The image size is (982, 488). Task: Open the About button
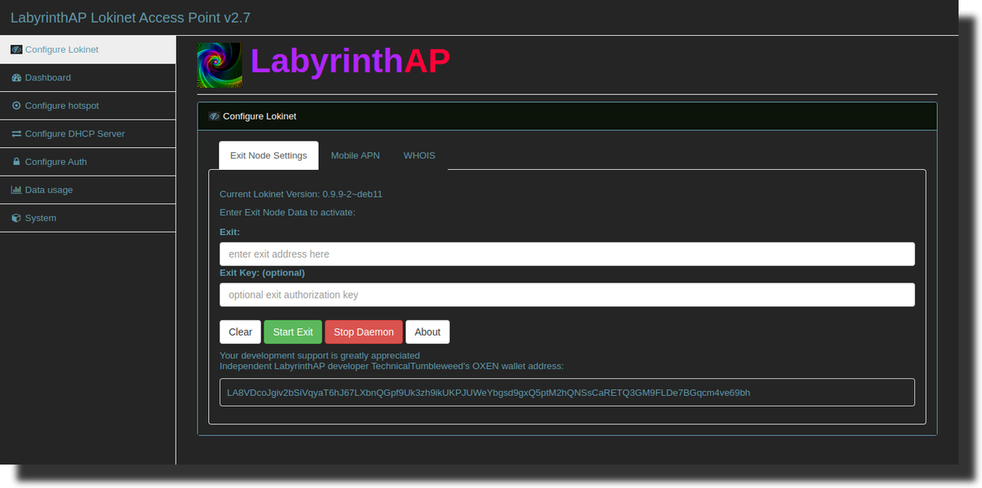[427, 332]
